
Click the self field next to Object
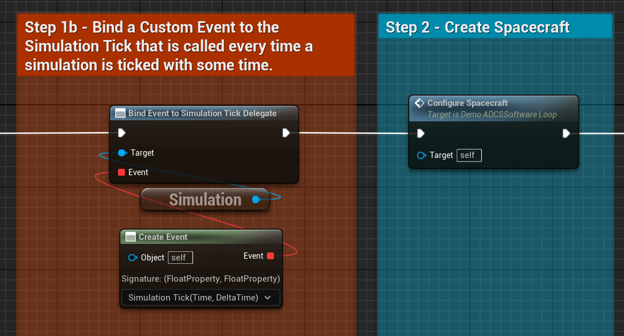[180, 258]
